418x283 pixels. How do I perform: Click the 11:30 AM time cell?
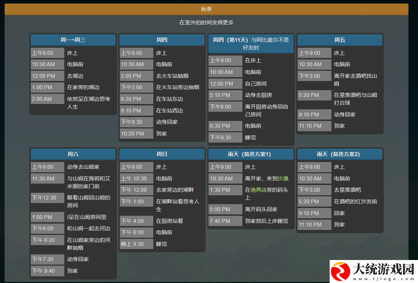tap(47, 178)
